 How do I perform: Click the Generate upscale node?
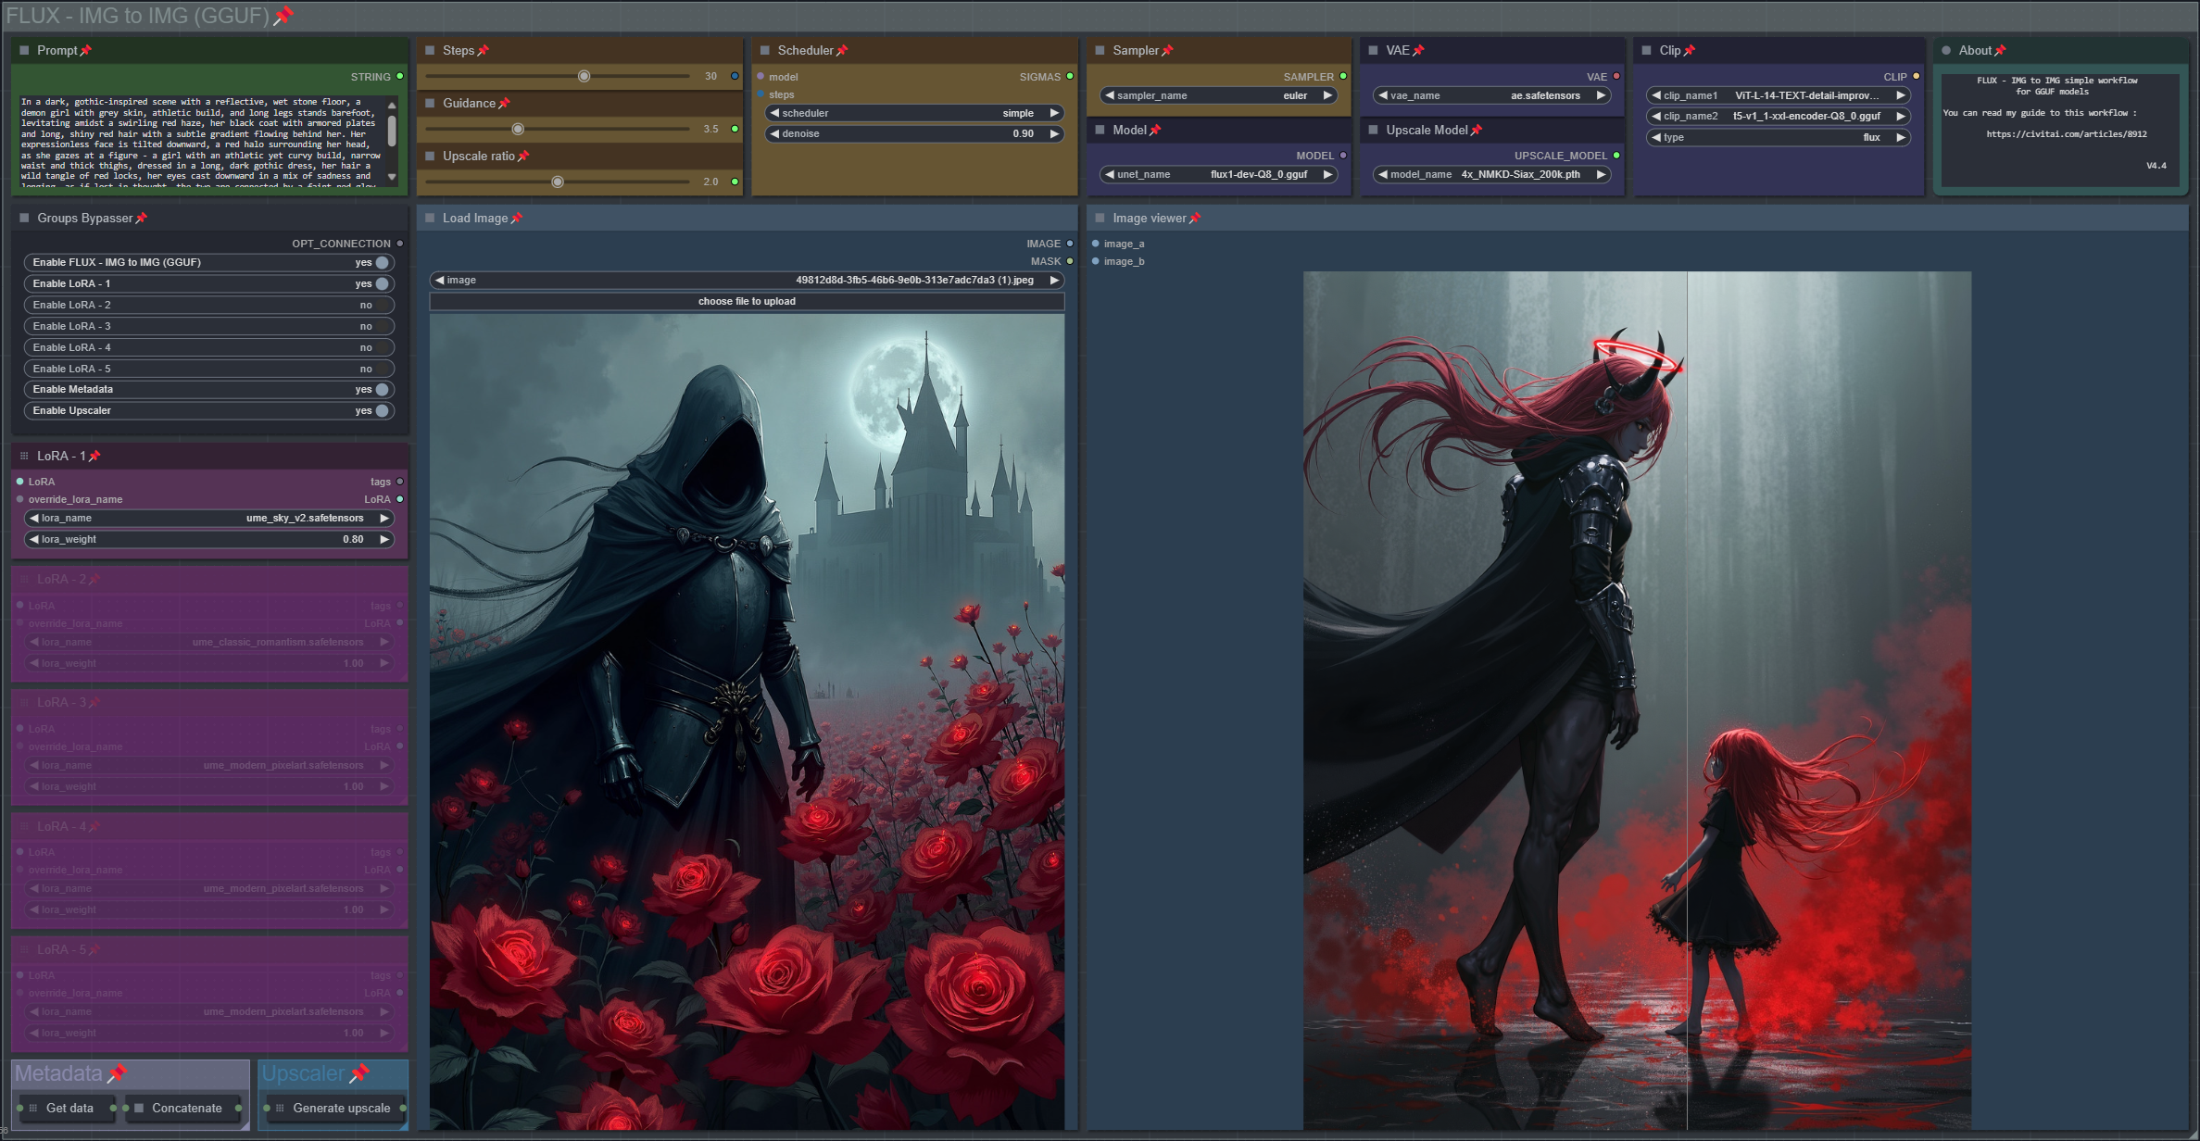tap(341, 1108)
